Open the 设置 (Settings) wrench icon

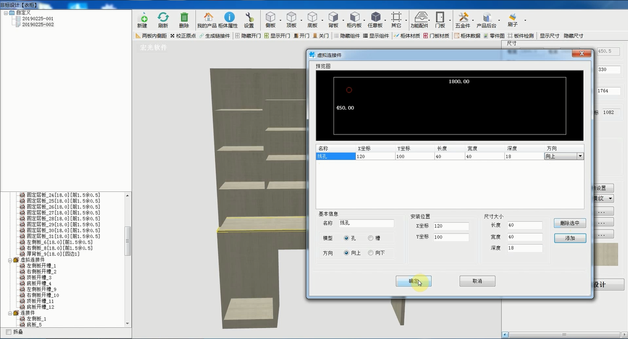249,20
